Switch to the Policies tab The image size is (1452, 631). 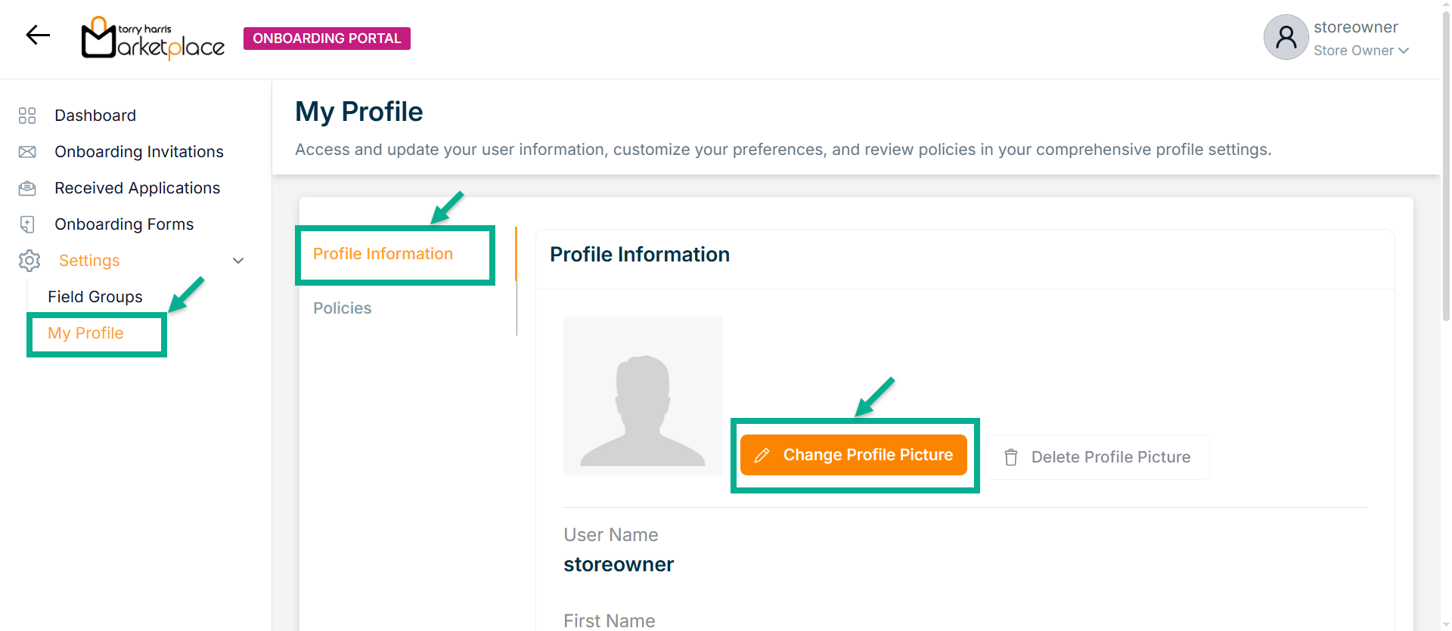click(343, 308)
